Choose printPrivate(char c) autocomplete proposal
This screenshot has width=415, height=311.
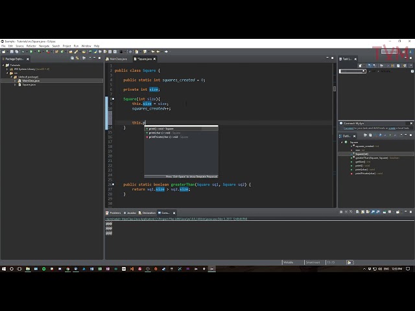tap(181, 137)
